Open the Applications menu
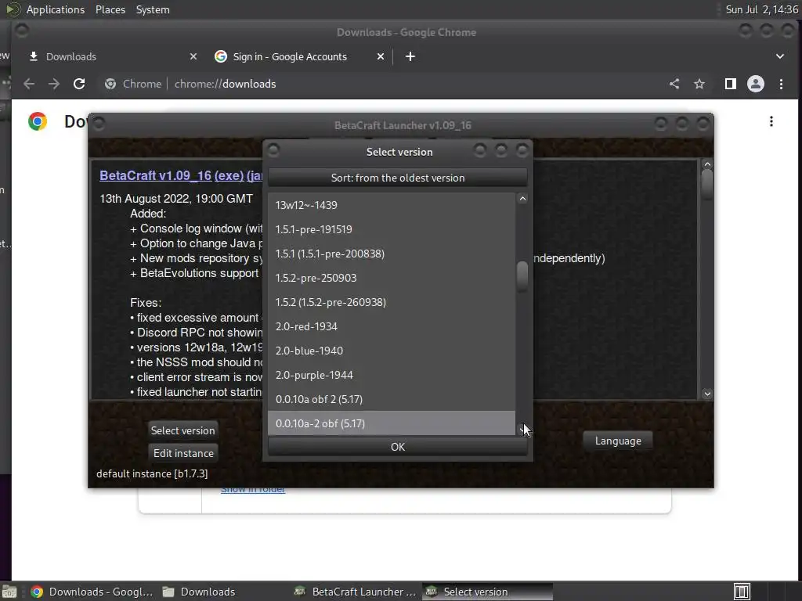The height and width of the screenshot is (601, 802). (x=56, y=9)
